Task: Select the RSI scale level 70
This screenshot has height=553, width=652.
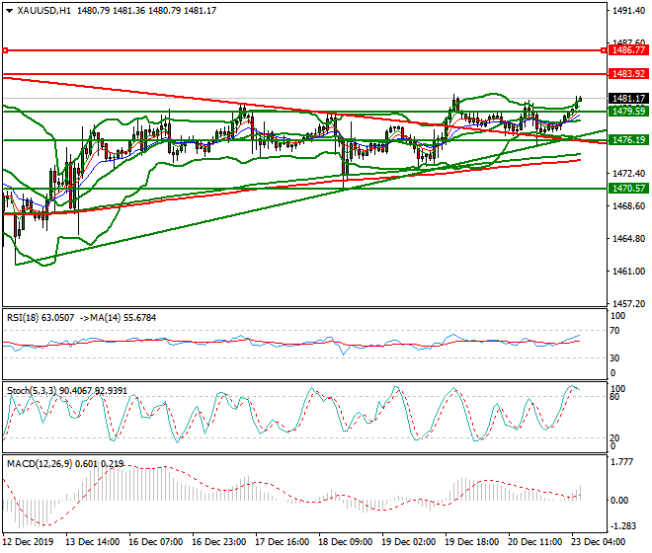Action: [x=614, y=331]
